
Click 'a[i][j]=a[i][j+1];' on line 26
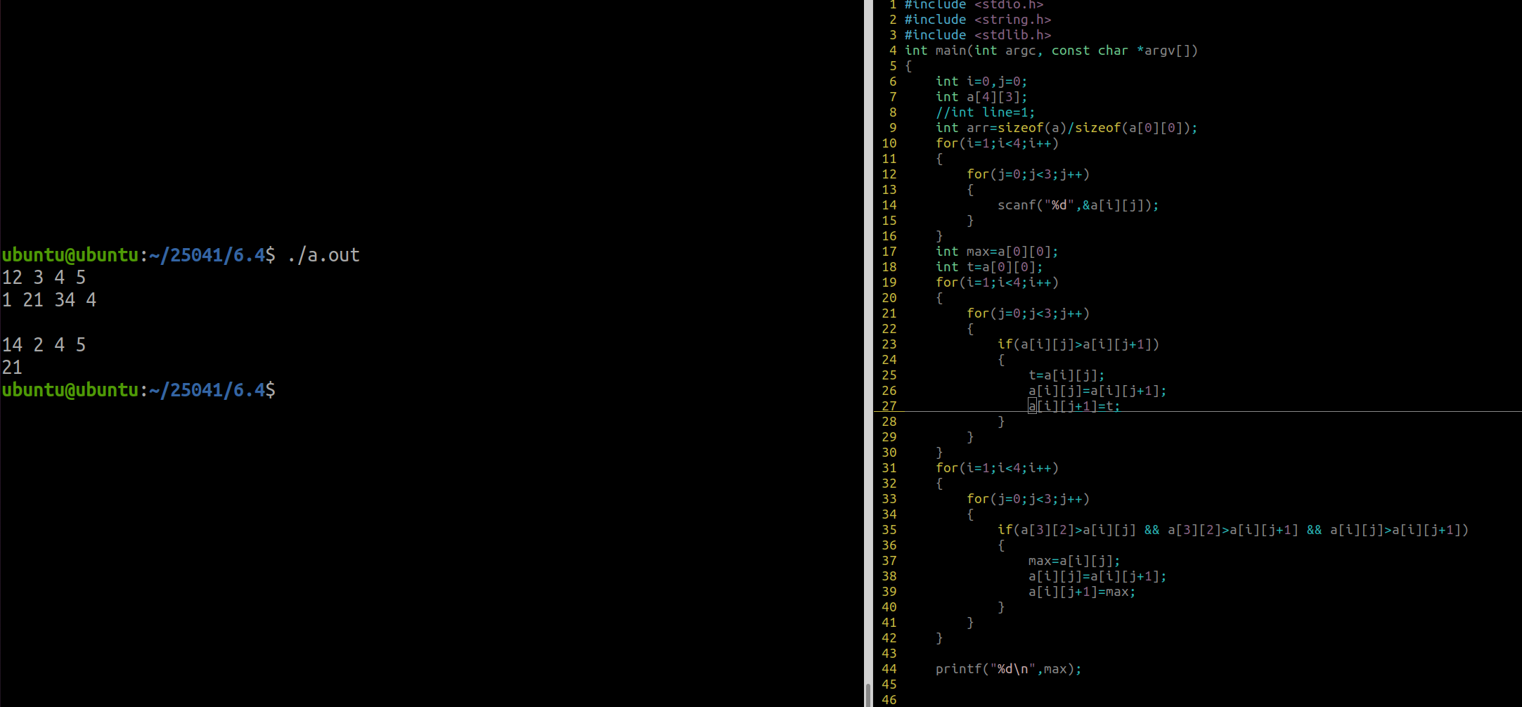pos(1097,391)
